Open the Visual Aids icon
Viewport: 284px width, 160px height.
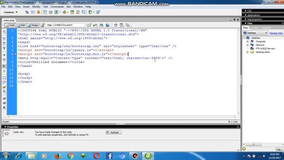click(x=128, y=25)
